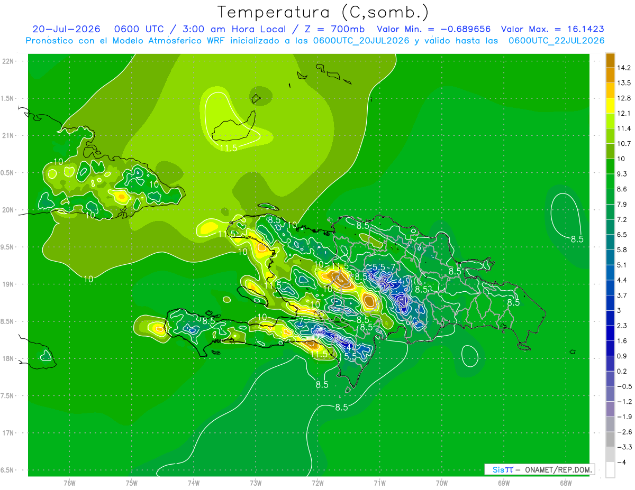This screenshot has height=490, width=635.
Task: Click colorbar swatch between 13.5 and 14.2
Action: pos(610,75)
